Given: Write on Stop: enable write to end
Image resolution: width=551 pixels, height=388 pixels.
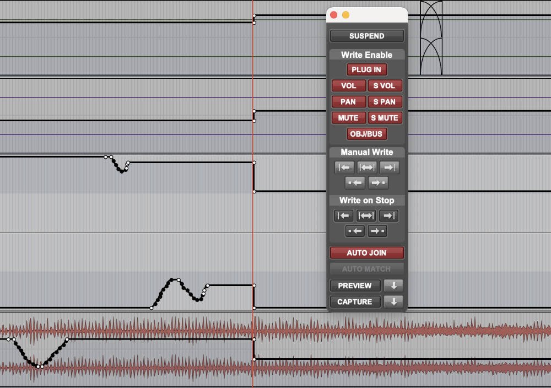Looking at the screenshot, I should coord(388,215).
